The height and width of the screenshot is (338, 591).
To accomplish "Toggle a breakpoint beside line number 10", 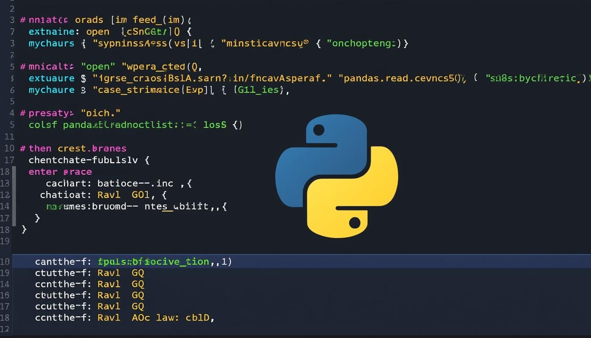I will click(9, 148).
